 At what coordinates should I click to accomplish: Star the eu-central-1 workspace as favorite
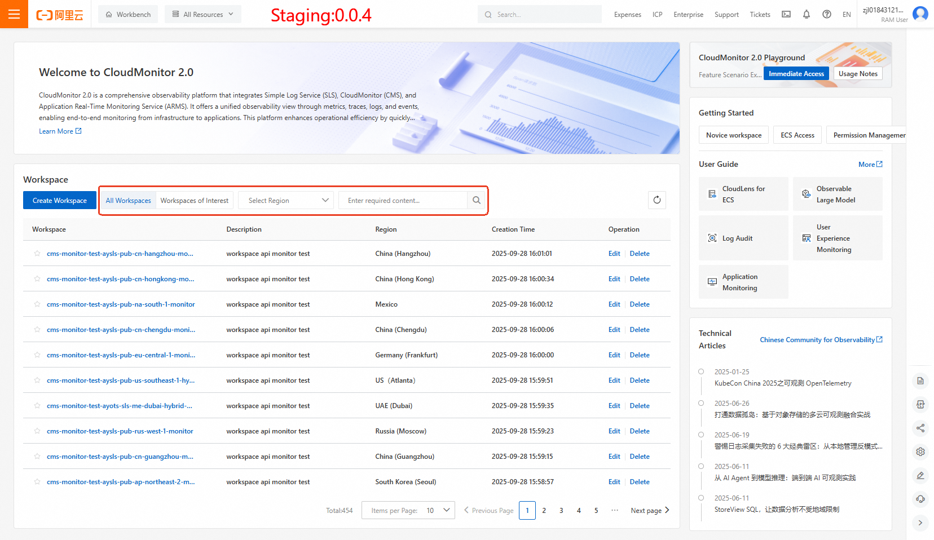pos(37,355)
